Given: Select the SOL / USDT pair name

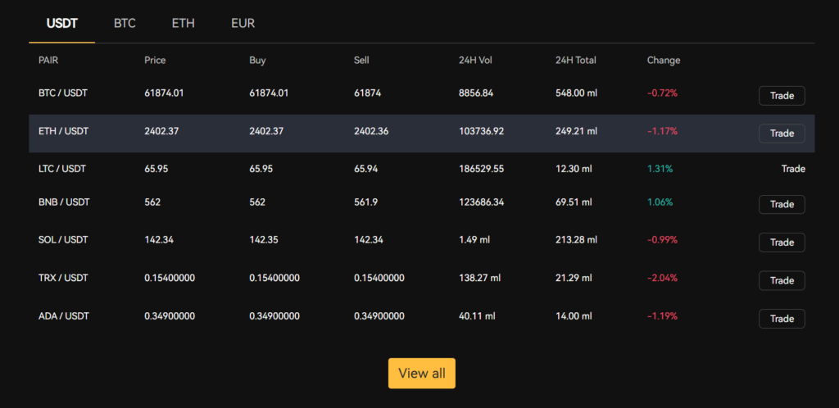Looking at the screenshot, I should point(63,240).
